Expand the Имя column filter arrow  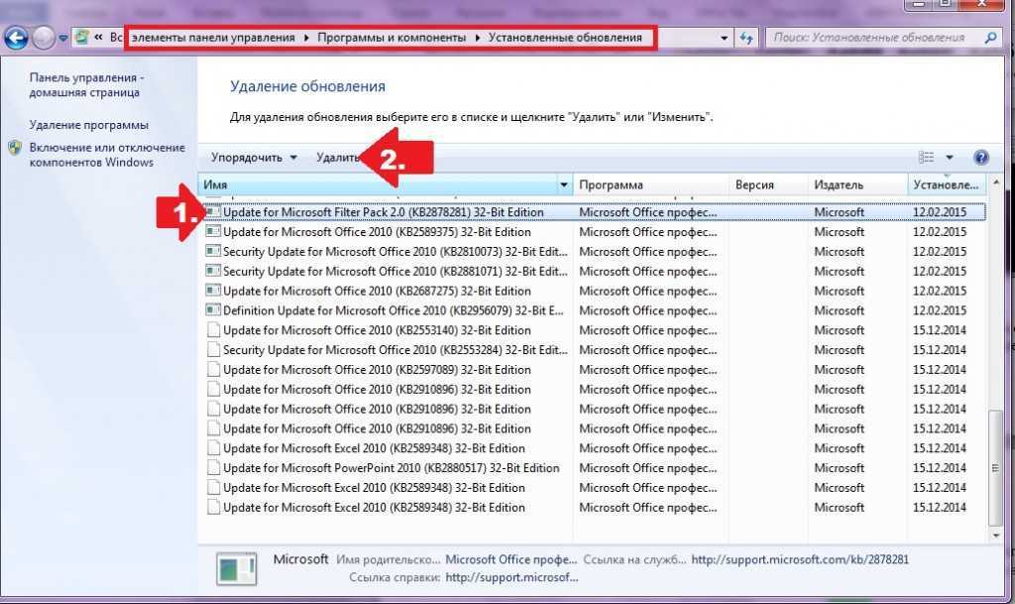(x=564, y=185)
